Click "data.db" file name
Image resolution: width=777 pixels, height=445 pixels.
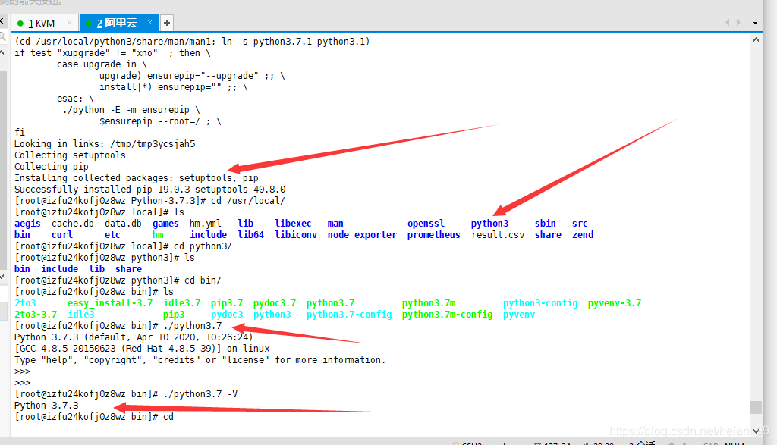123,224
